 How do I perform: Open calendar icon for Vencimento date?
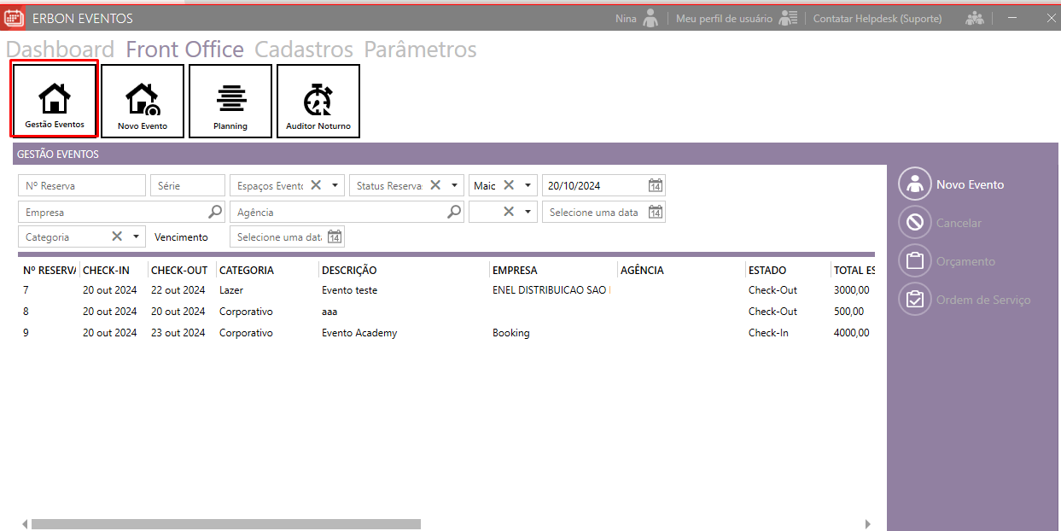[335, 237]
